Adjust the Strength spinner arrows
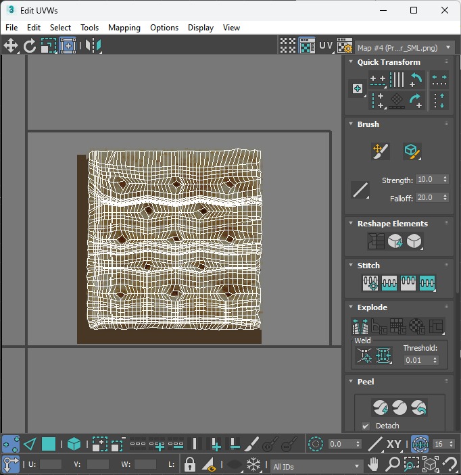Image resolution: width=461 pixels, height=475 pixels. coord(445,179)
